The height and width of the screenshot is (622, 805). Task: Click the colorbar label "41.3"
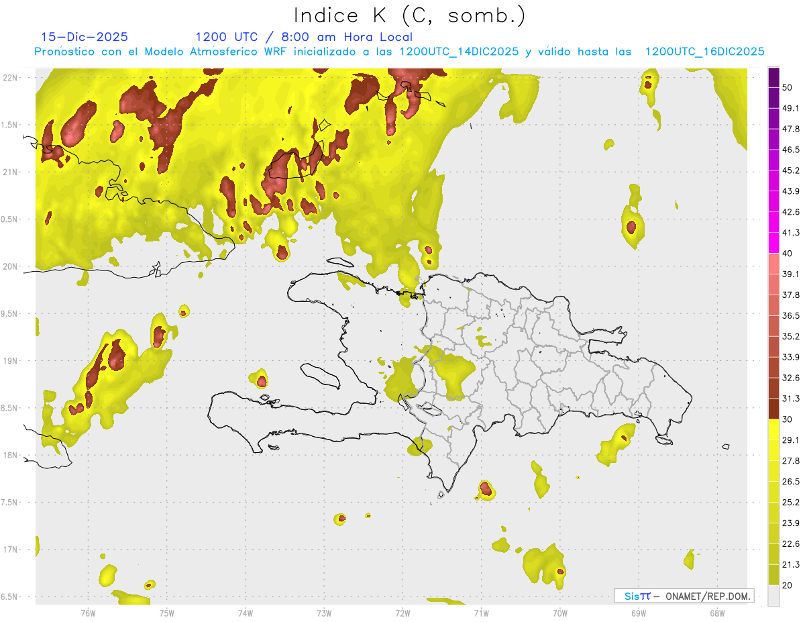point(791,233)
